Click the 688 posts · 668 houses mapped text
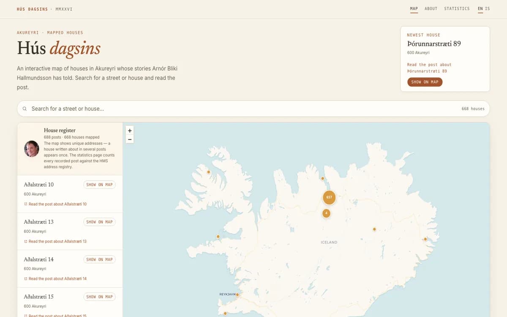Screen dimensions: 507x317 point(72,137)
